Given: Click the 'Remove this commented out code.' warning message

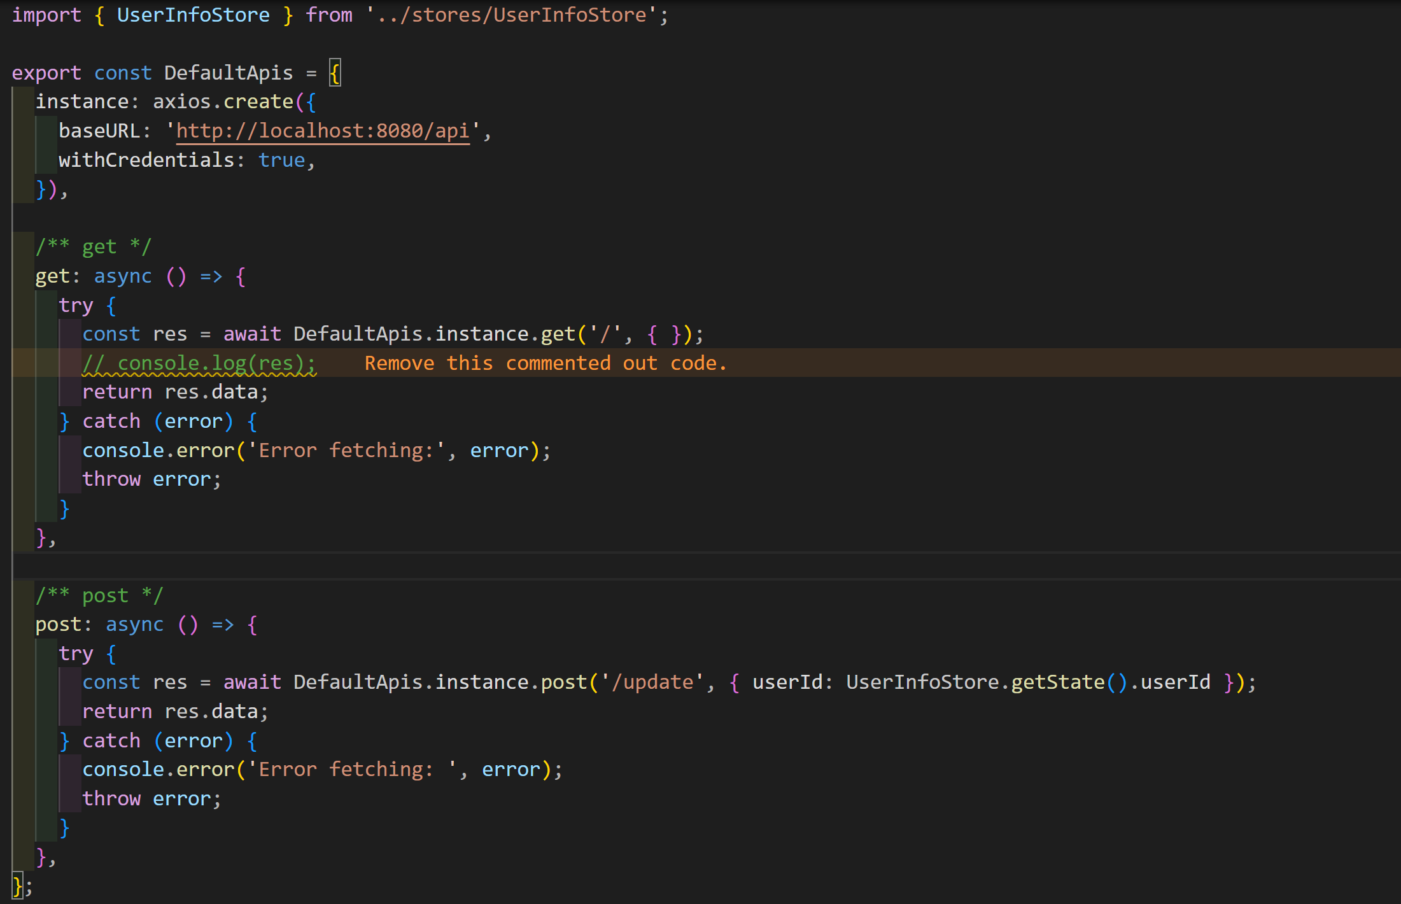Looking at the screenshot, I should pos(546,363).
